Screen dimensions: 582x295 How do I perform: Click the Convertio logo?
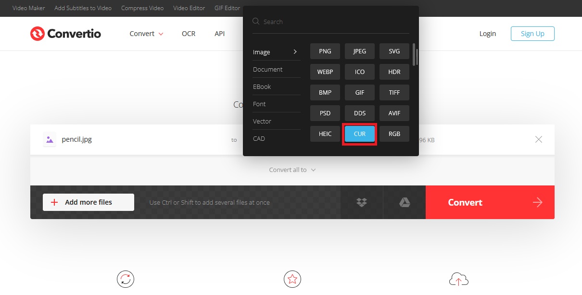pos(65,34)
